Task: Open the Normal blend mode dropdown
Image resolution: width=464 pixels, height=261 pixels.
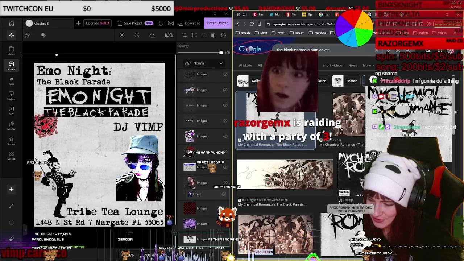Action: pos(204,63)
